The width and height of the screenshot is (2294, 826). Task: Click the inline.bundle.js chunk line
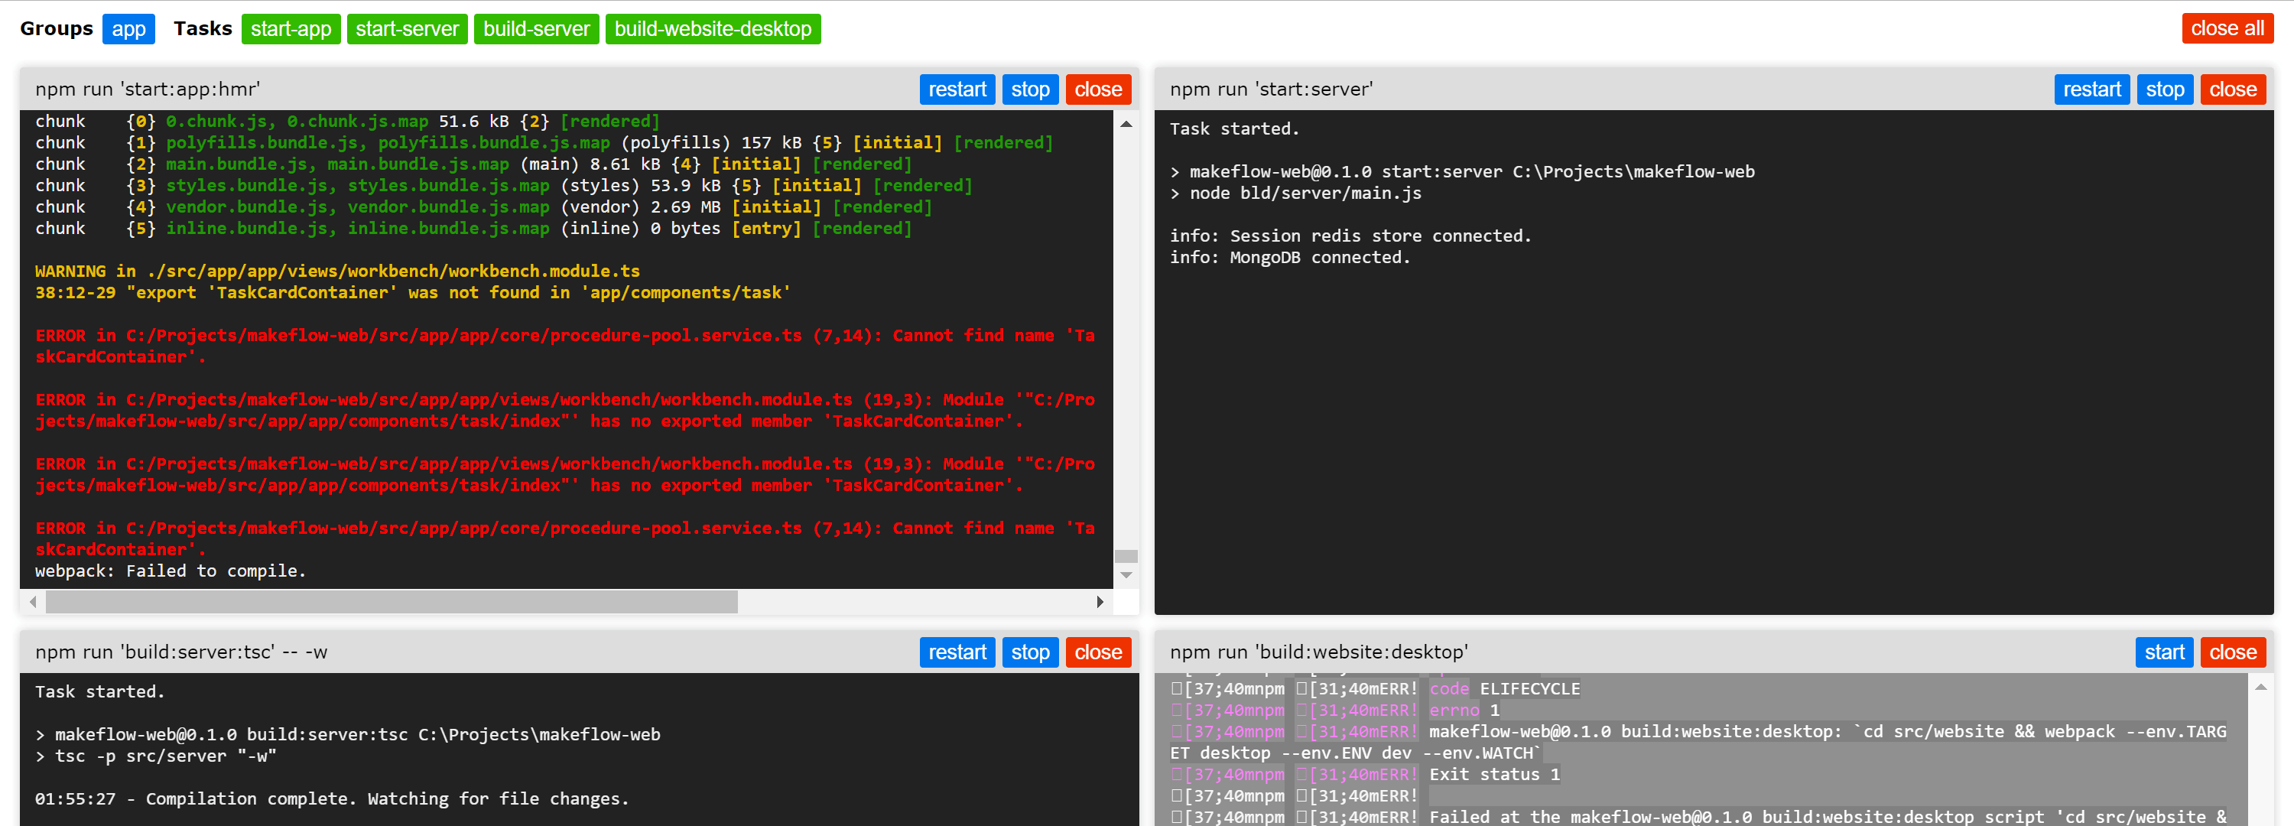474,228
